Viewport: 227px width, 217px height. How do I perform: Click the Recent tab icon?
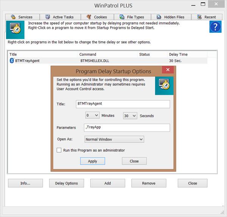[x=199, y=17]
